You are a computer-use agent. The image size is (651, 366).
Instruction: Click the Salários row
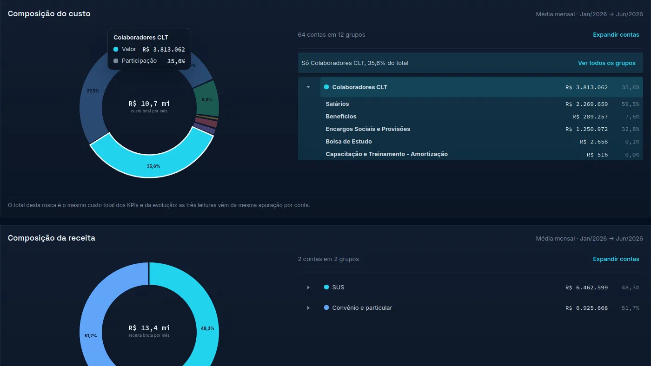click(470, 104)
